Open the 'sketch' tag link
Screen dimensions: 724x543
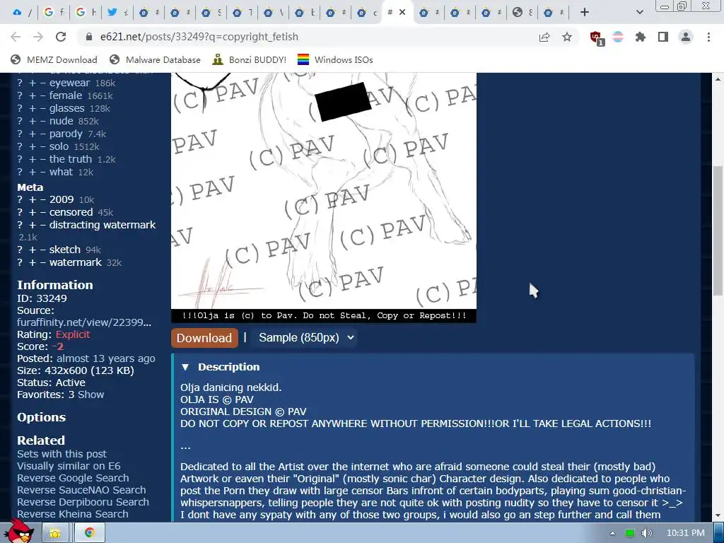[x=64, y=250]
